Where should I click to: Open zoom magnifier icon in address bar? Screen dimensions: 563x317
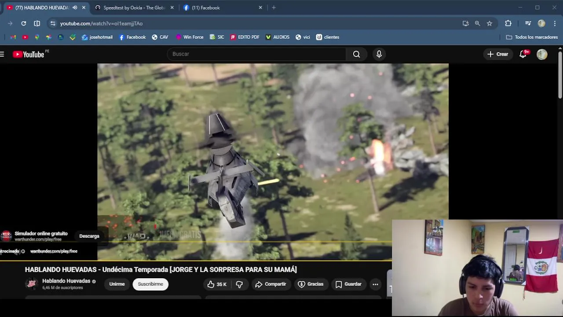(x=478, y=23)
